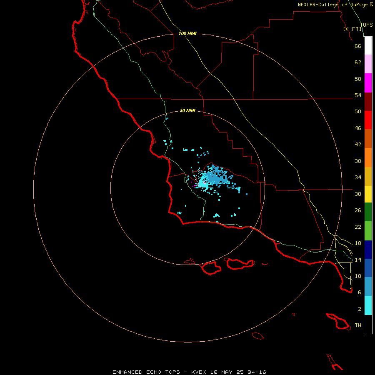Click the yellow 30 kft legend band
Screen dimensions: 375x375
point(368,194)
